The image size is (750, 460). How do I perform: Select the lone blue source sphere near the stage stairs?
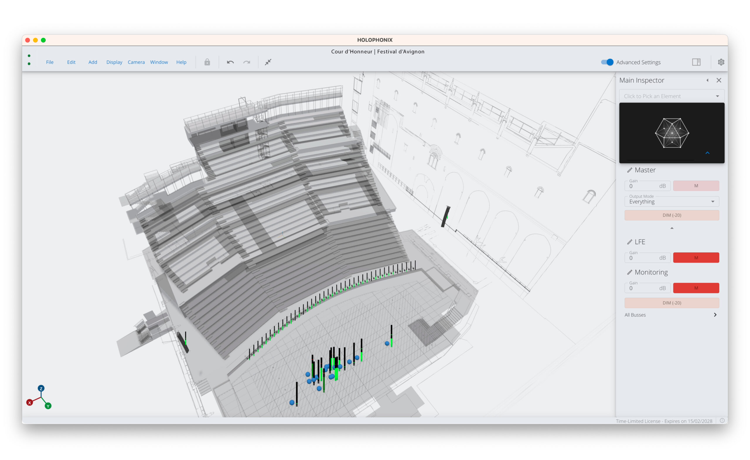386,343
